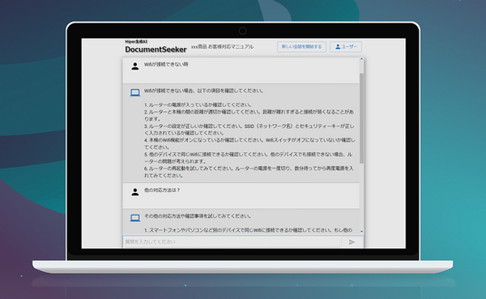This screenshot has width=486, height=299.
Task: Start a new chat with 新しい会話を開始する
Action: click(x=301, y=47)
